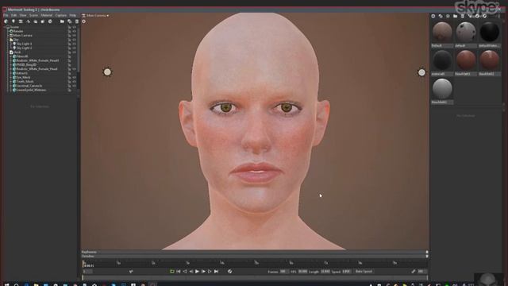Collapse the Sky tree node
Image resolution: width=508 pixels, height=286 pixels.
9,40
